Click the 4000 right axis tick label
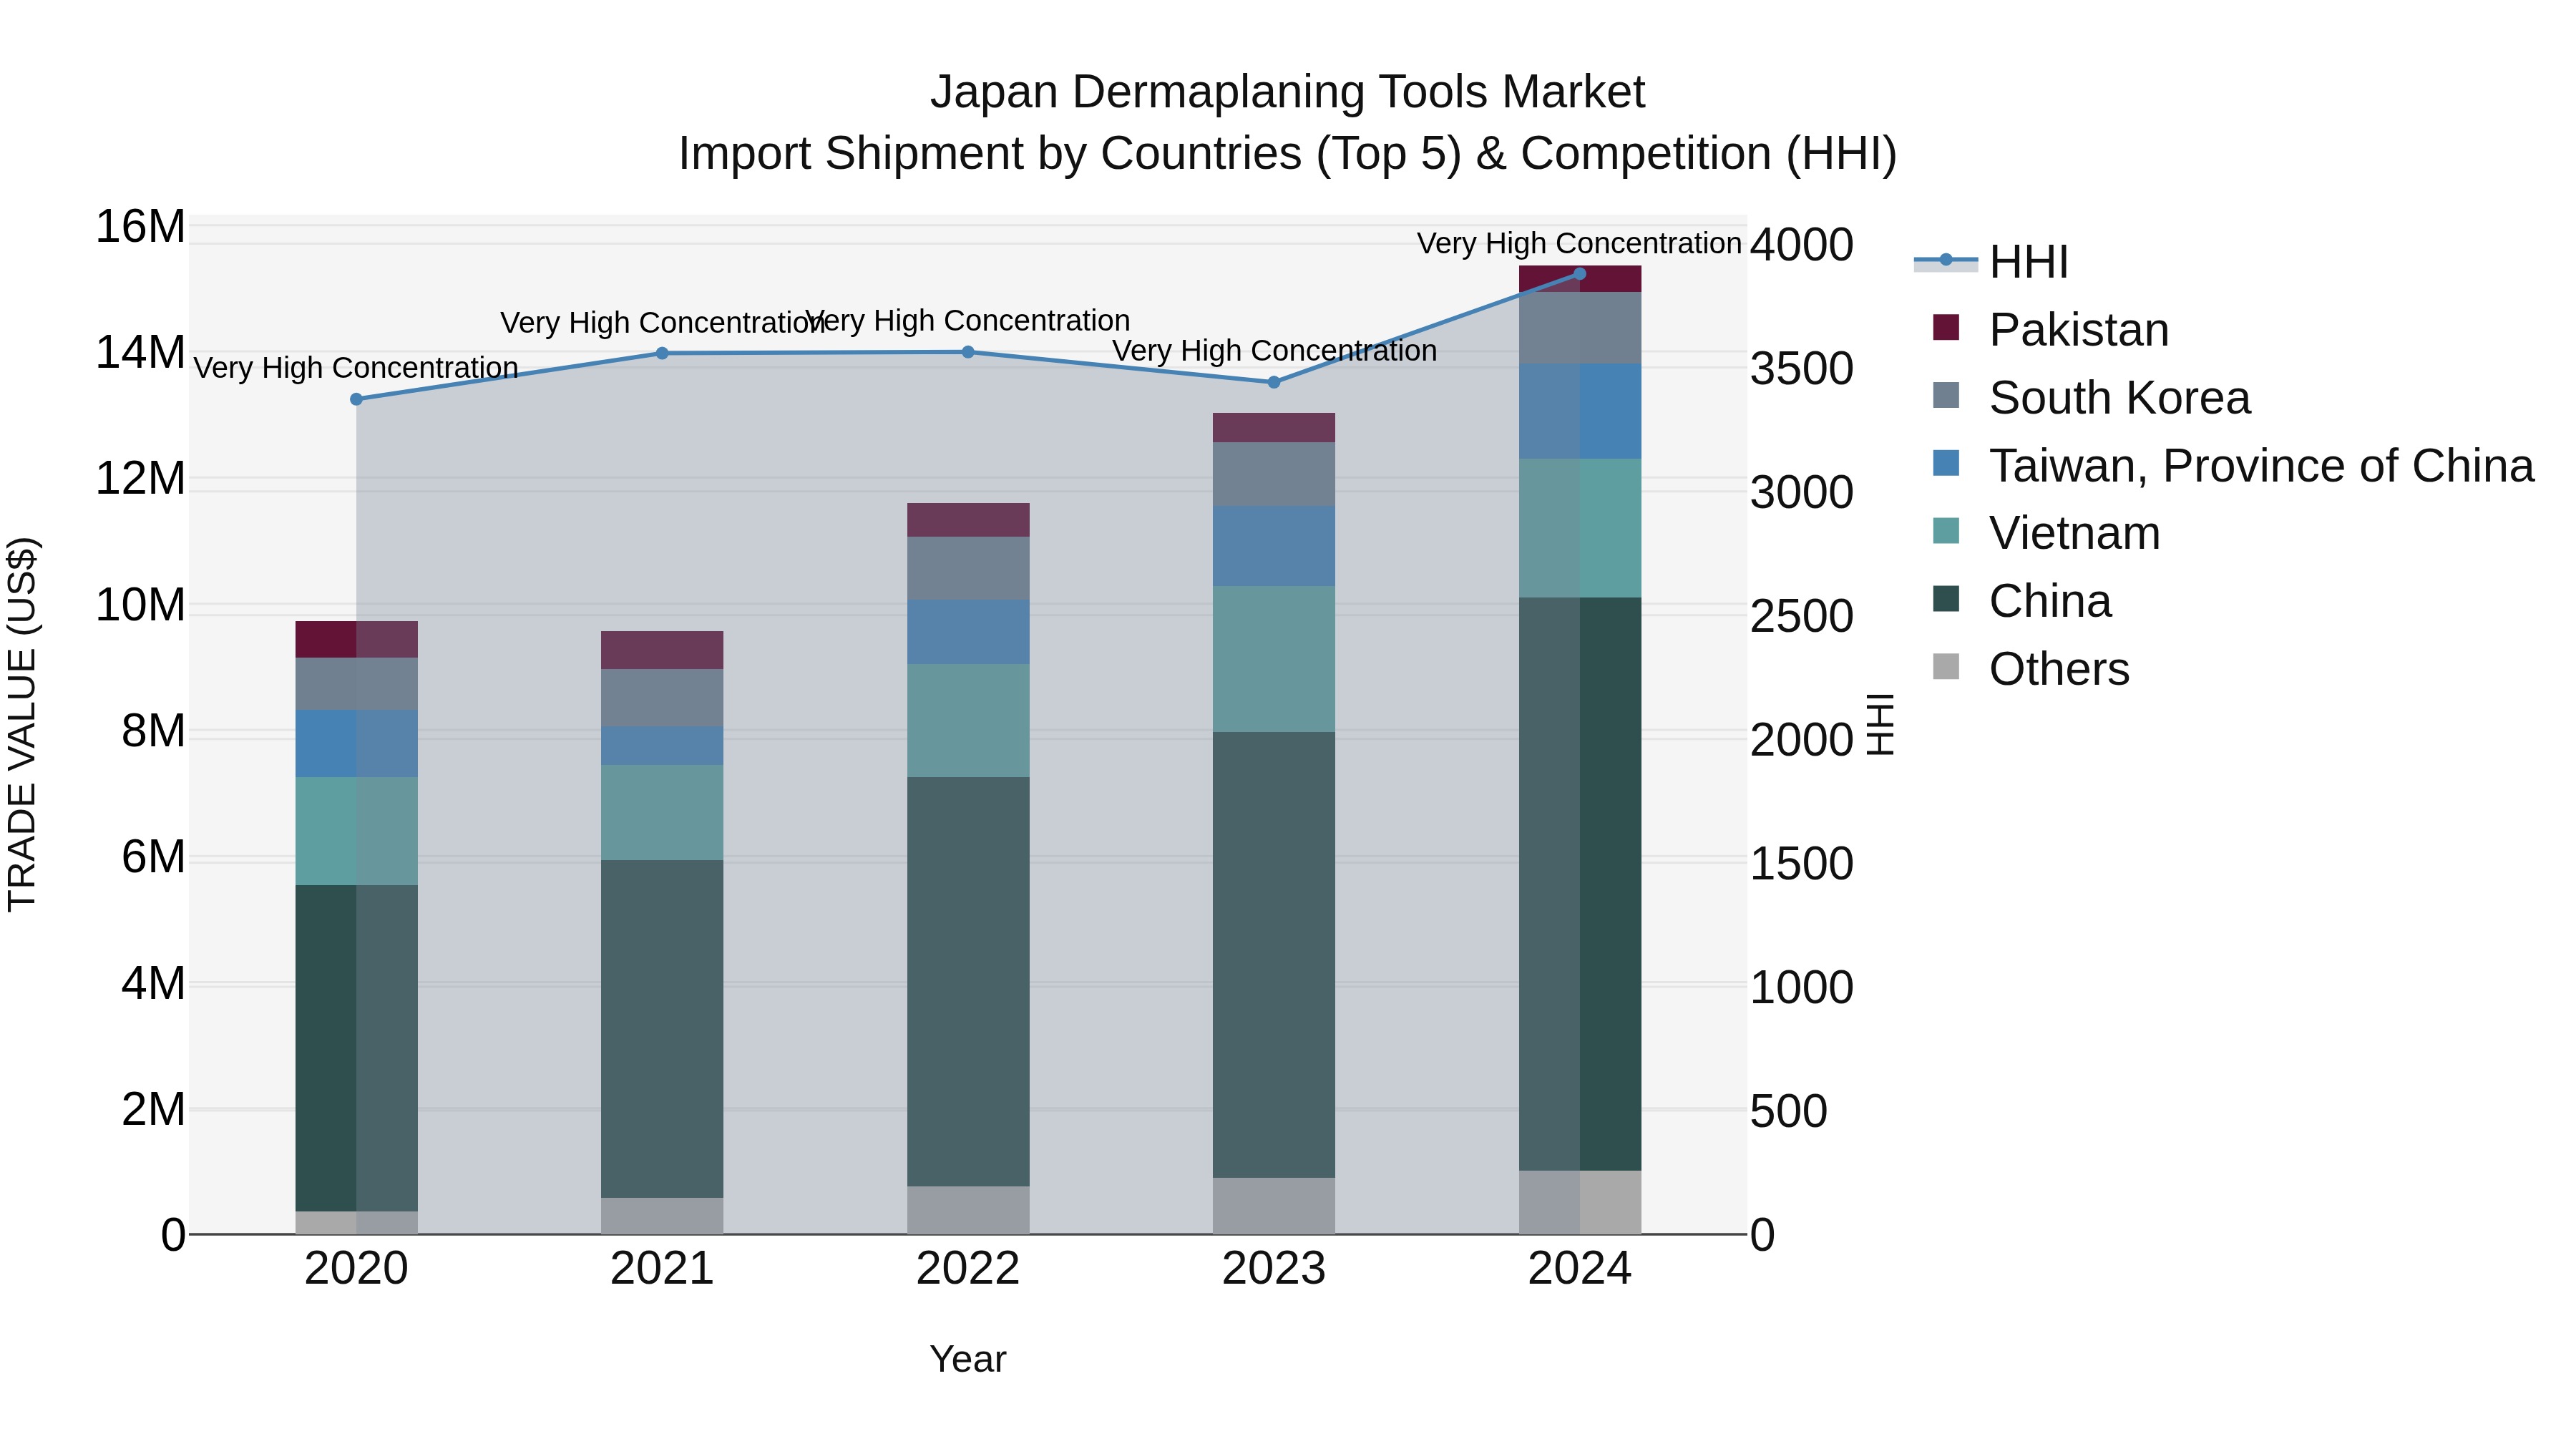Viewport: 2576px width, 1449px height. pyautogui.click(x=1802, y=245)
